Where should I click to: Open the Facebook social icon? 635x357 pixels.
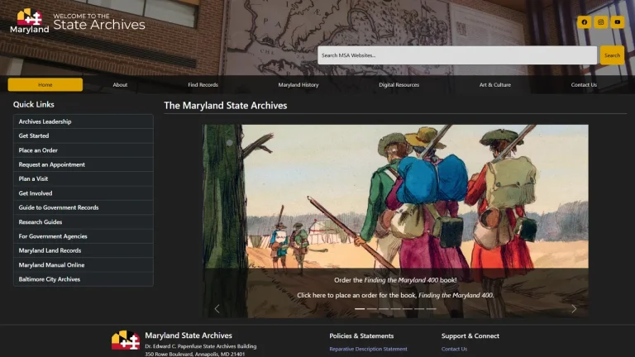[x=584, y=22]
